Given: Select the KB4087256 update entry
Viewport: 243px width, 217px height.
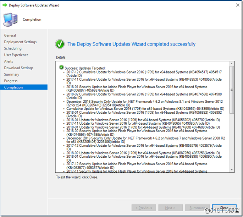Looking at the screenshot, I should [x=143, y=153].
